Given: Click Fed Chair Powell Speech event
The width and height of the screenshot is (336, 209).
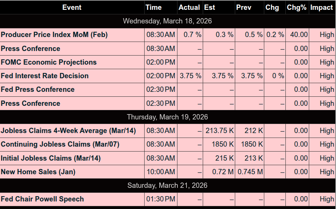Looking at the screenshot, I should coord(42,199).
